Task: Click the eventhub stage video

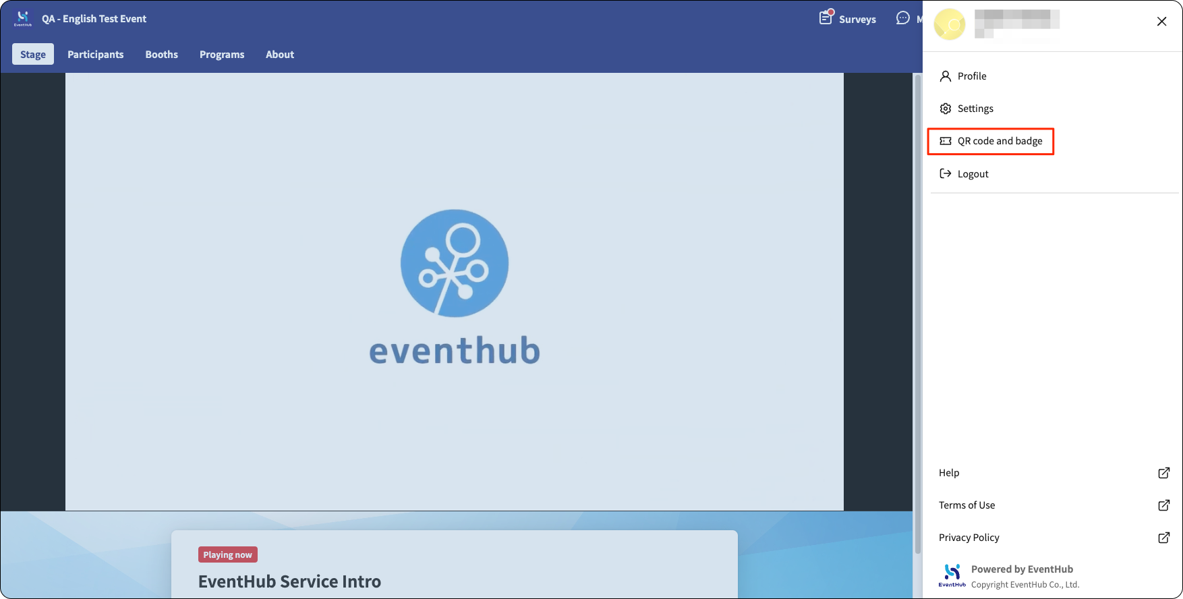Action: [455, 291]
